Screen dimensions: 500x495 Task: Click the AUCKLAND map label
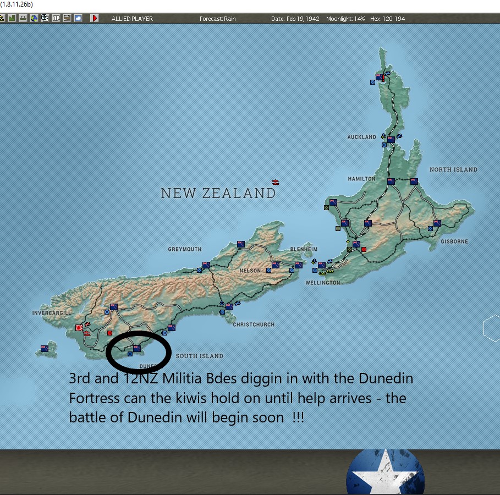pyautogui.click(x=361, y=137)
